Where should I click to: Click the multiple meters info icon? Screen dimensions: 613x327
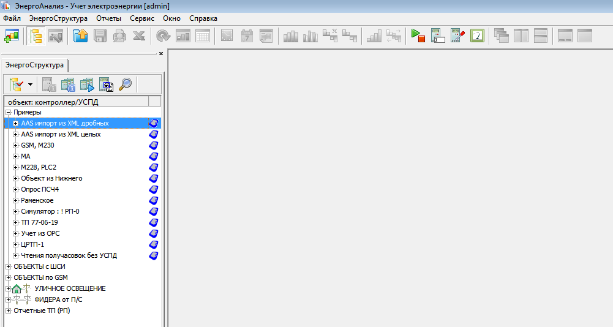click(67, 84)
